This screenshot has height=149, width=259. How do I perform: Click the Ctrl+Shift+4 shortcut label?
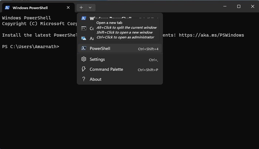click(148, 49)
